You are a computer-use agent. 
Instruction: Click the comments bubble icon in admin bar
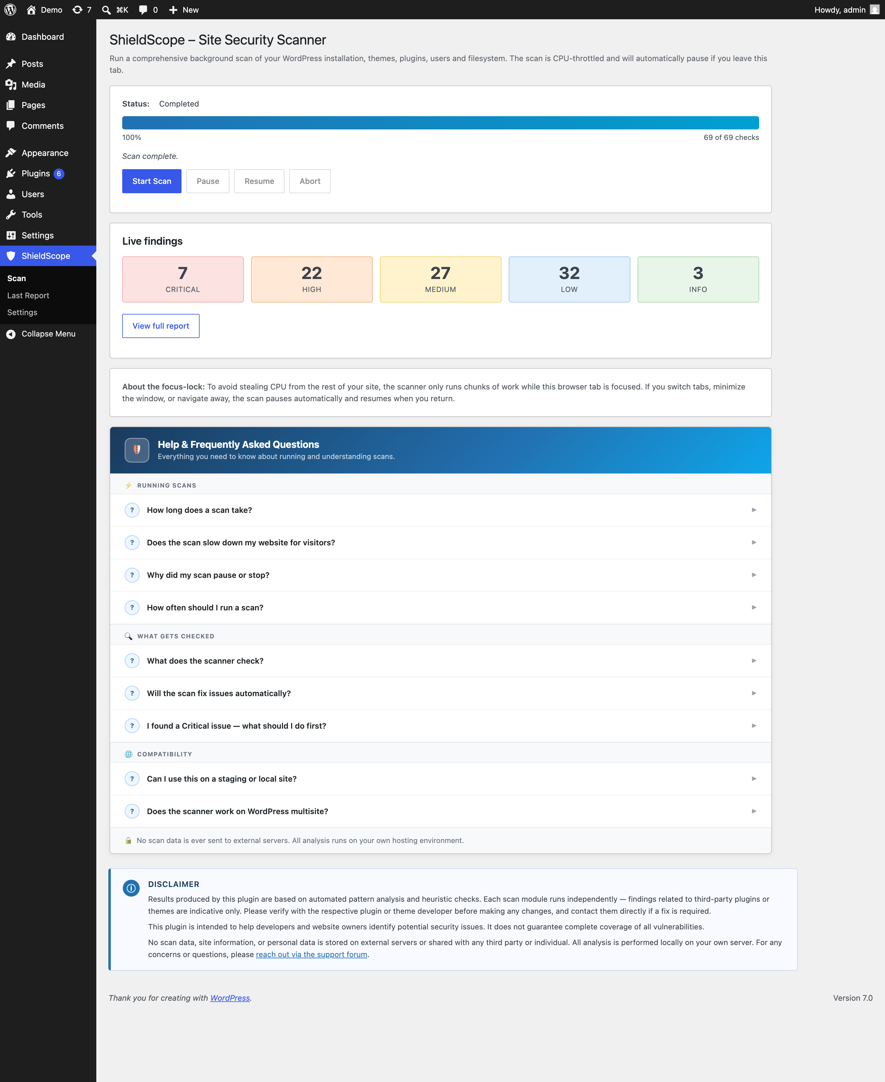pyautogui.click(x=143, y=10)
